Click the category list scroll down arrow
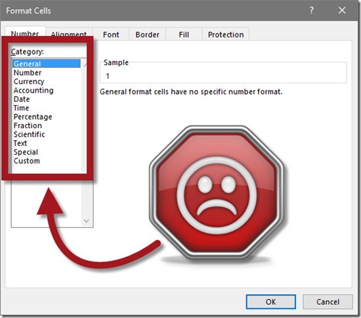Image resolution: width=361 pixels, height=318 pixels. click(87, 221)
